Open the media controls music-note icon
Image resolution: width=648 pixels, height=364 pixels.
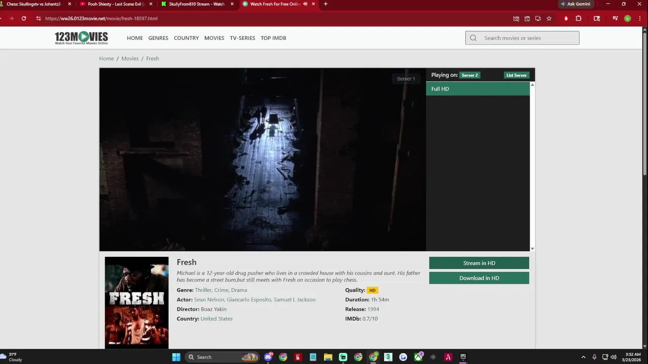pos(615,19)
